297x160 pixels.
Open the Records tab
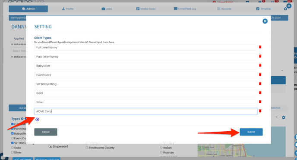tap(224, 9)
